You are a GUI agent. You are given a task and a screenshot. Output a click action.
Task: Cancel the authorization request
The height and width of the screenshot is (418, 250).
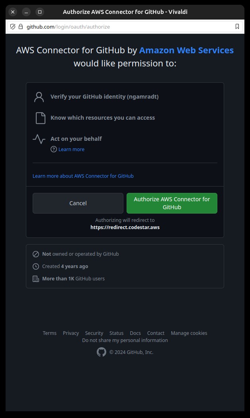tap(78, 203)
